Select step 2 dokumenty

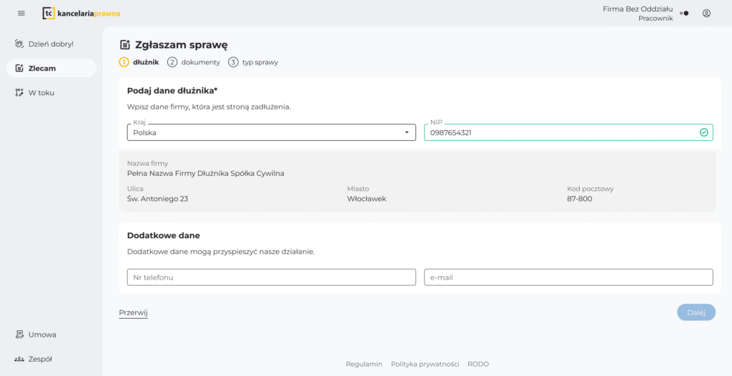coord(194,62)
